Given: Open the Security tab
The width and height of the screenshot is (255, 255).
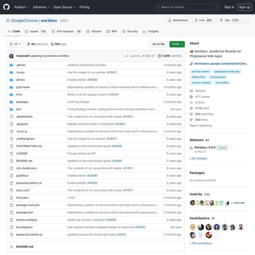Looking at the screenshot, I should (130, 31).
